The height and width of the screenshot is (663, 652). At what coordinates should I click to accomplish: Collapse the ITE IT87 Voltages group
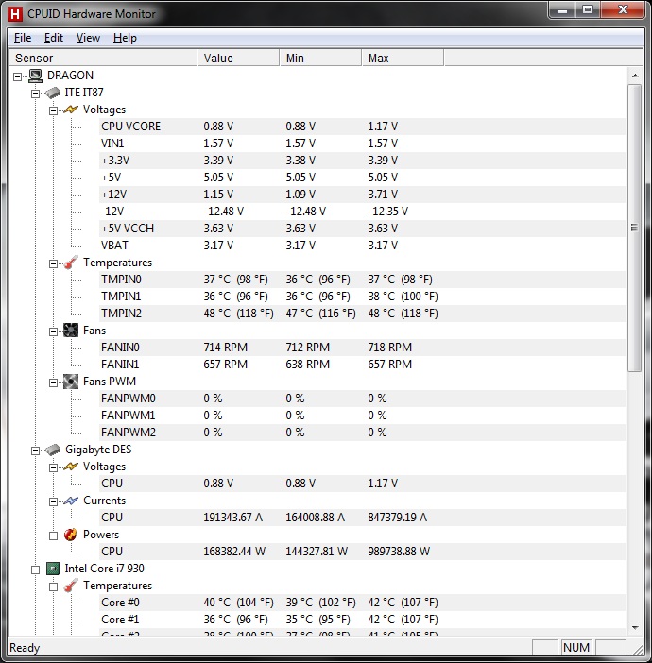[x=53, y=110]
